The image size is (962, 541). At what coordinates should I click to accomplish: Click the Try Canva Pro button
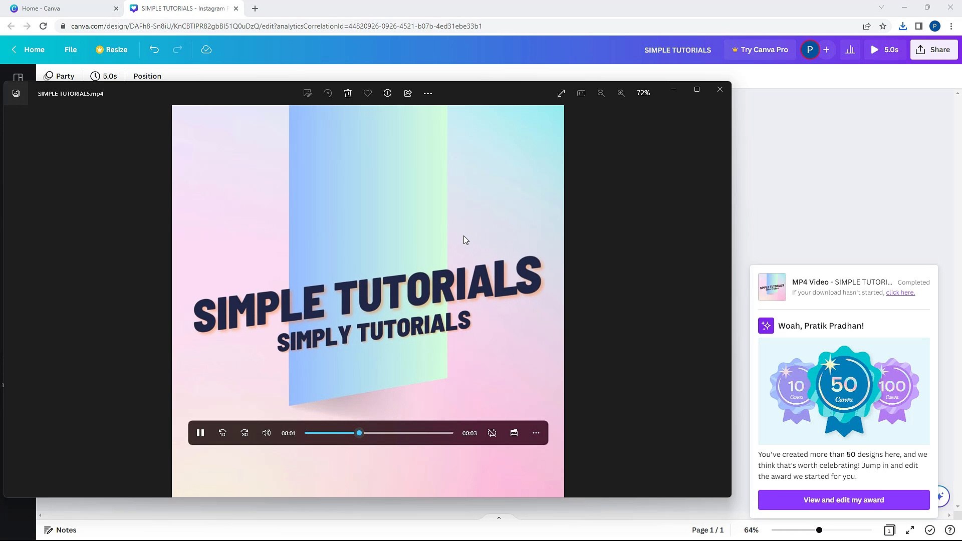click(760, 50)
